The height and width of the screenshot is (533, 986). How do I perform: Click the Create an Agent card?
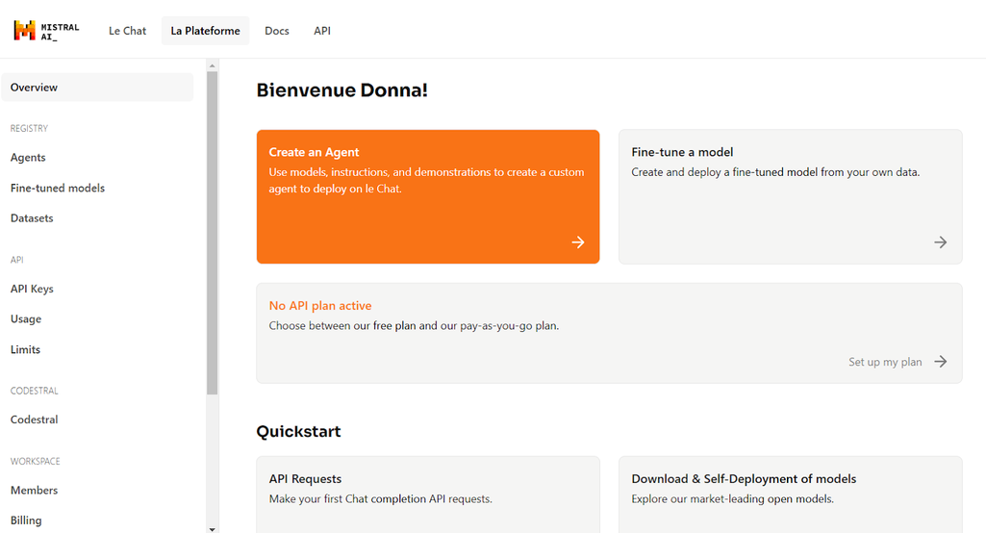pyautogui.click(x=428, y=196)
